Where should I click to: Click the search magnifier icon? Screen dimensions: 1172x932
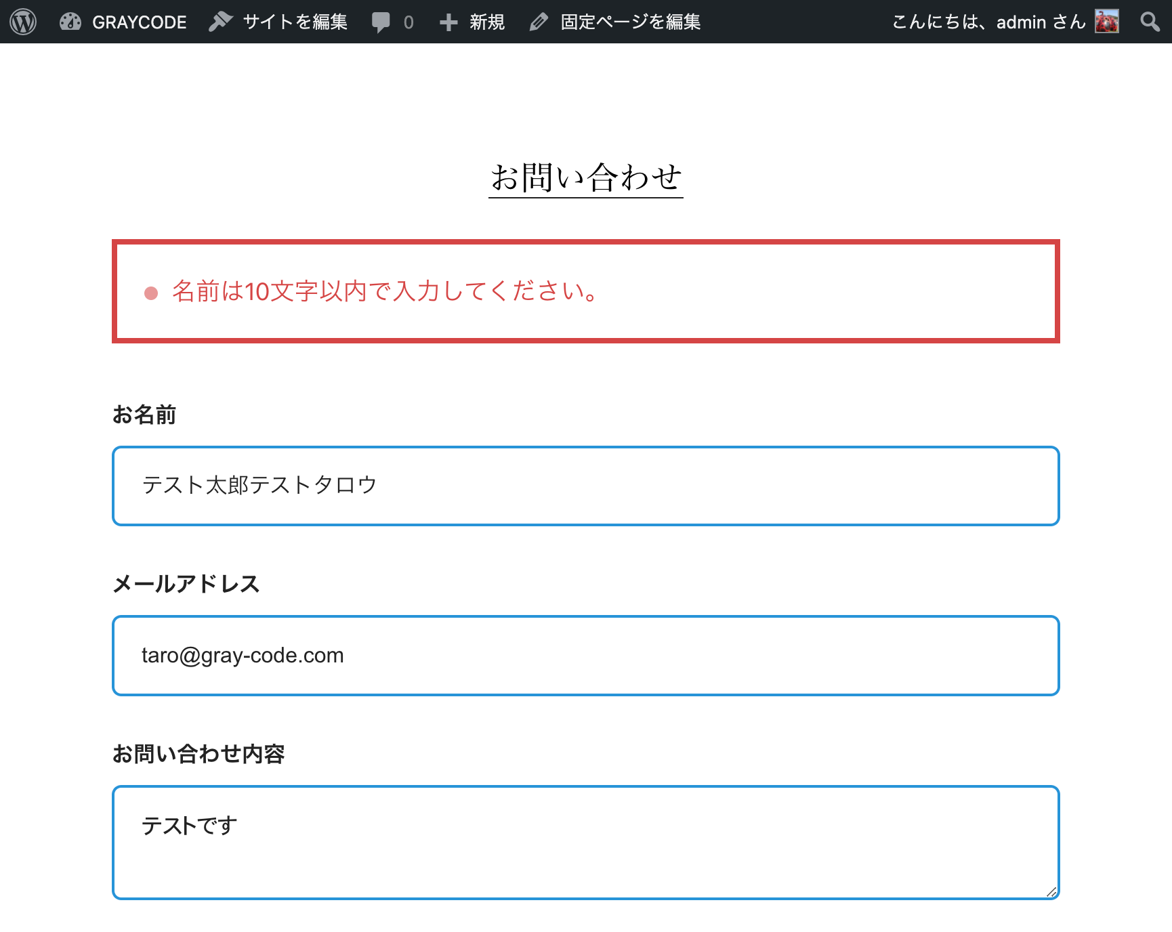[1150, 22]
